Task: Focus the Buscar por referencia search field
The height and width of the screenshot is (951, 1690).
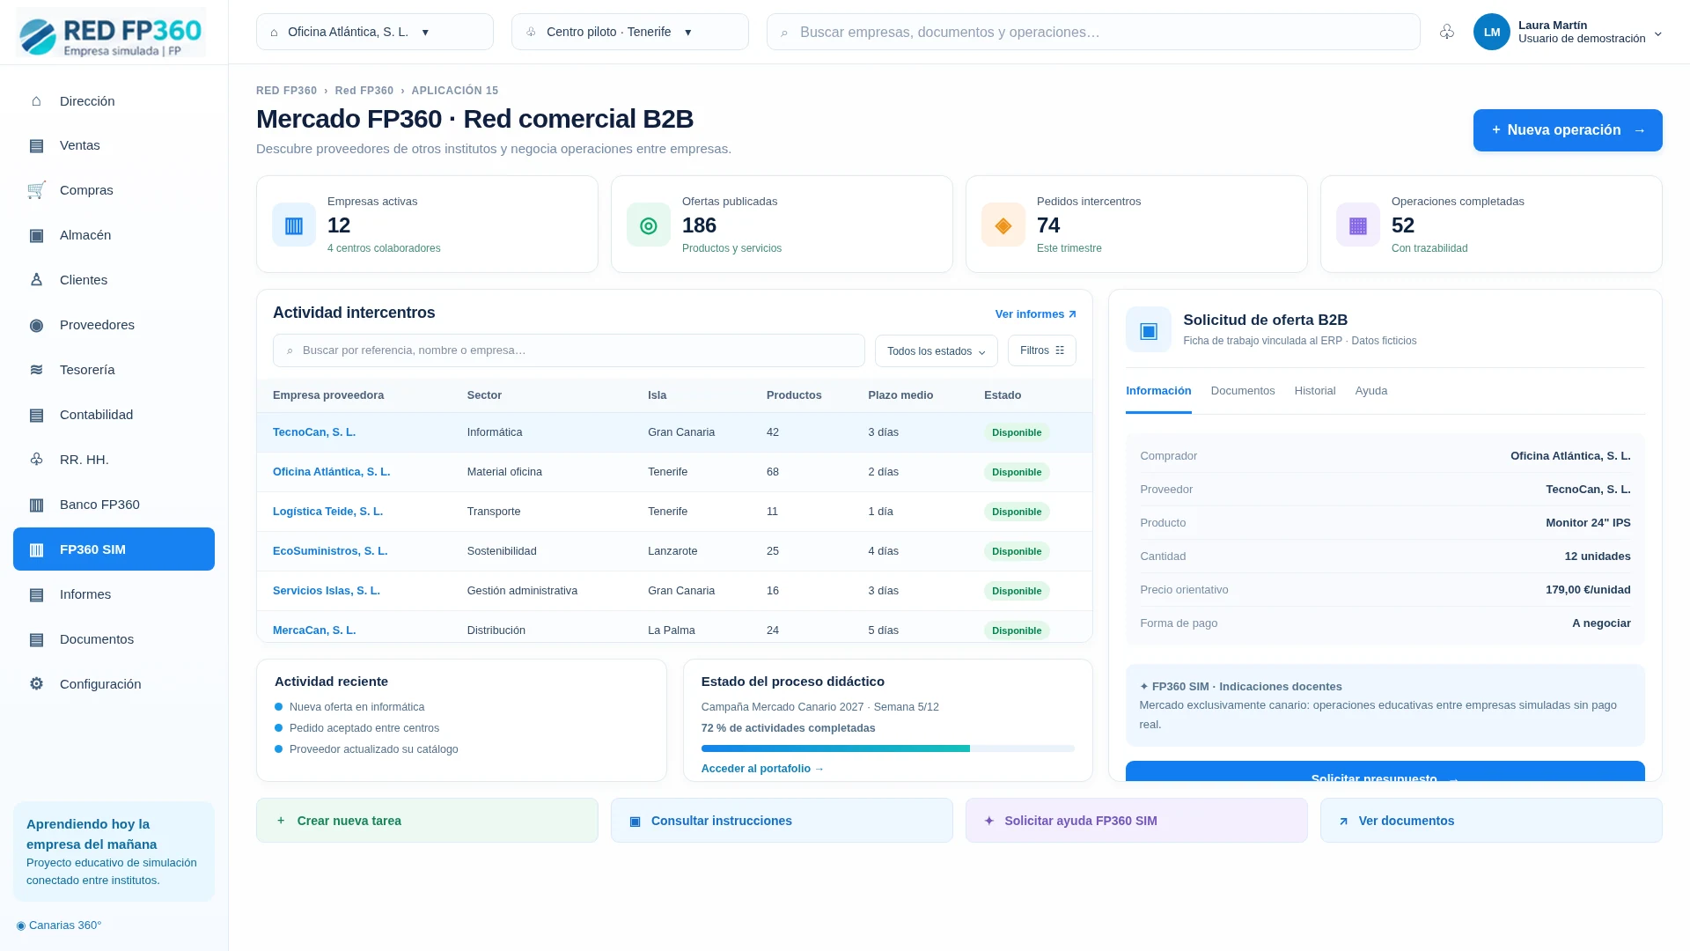Action: (x=569, y=350)
